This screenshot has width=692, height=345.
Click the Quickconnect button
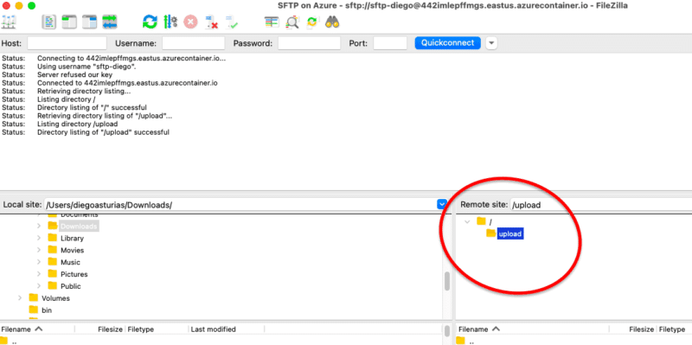(447, 42)
